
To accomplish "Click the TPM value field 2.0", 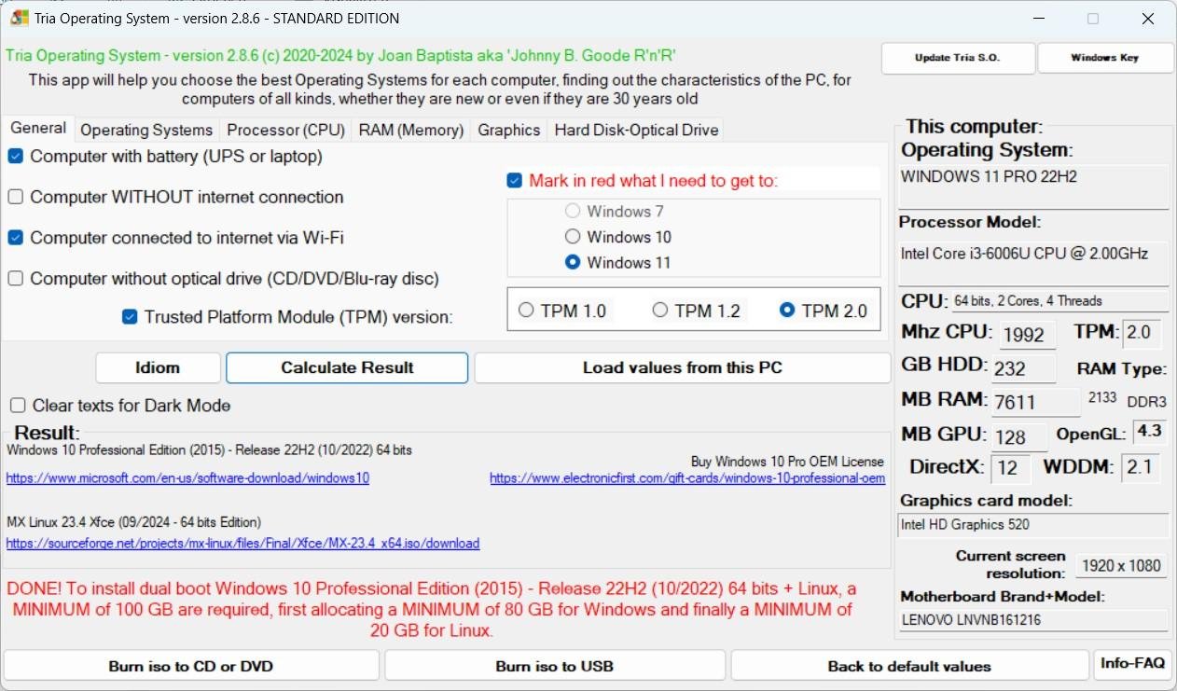I will tap(1140, 333).
